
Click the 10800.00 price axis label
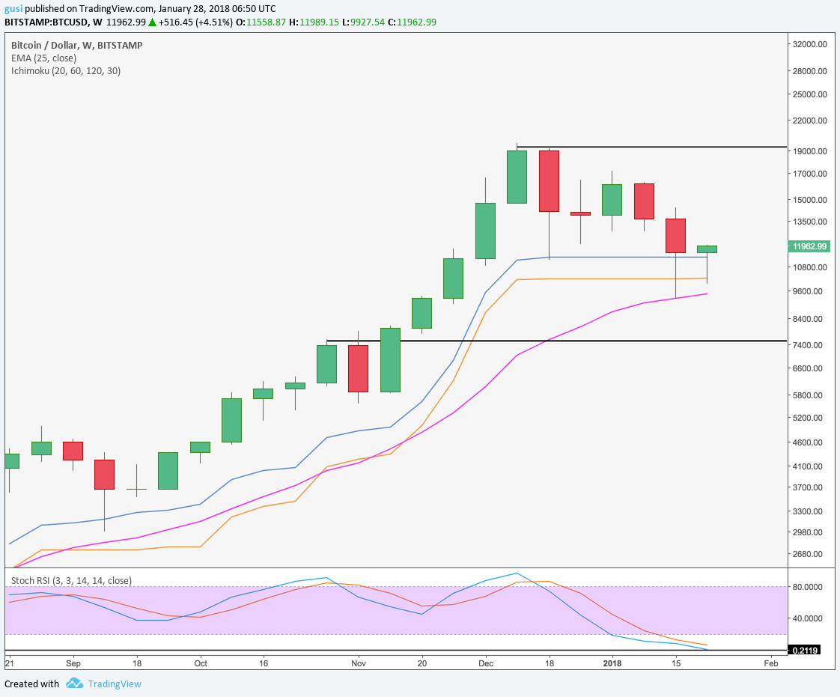(810, 267)
